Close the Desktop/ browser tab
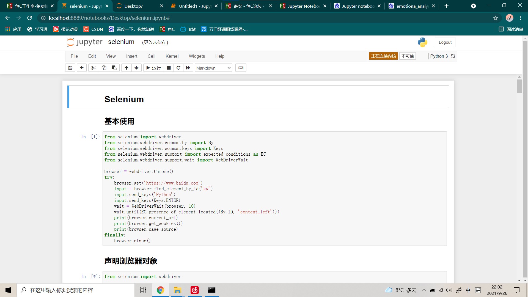 click(x=161, y=6)
